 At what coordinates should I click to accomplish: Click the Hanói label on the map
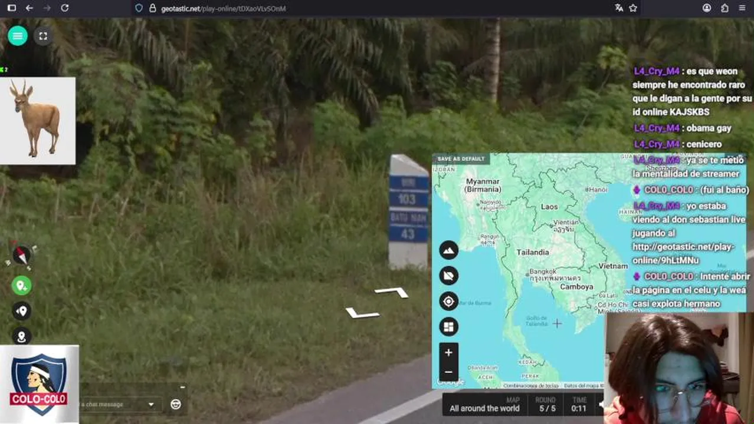point(597,190)
